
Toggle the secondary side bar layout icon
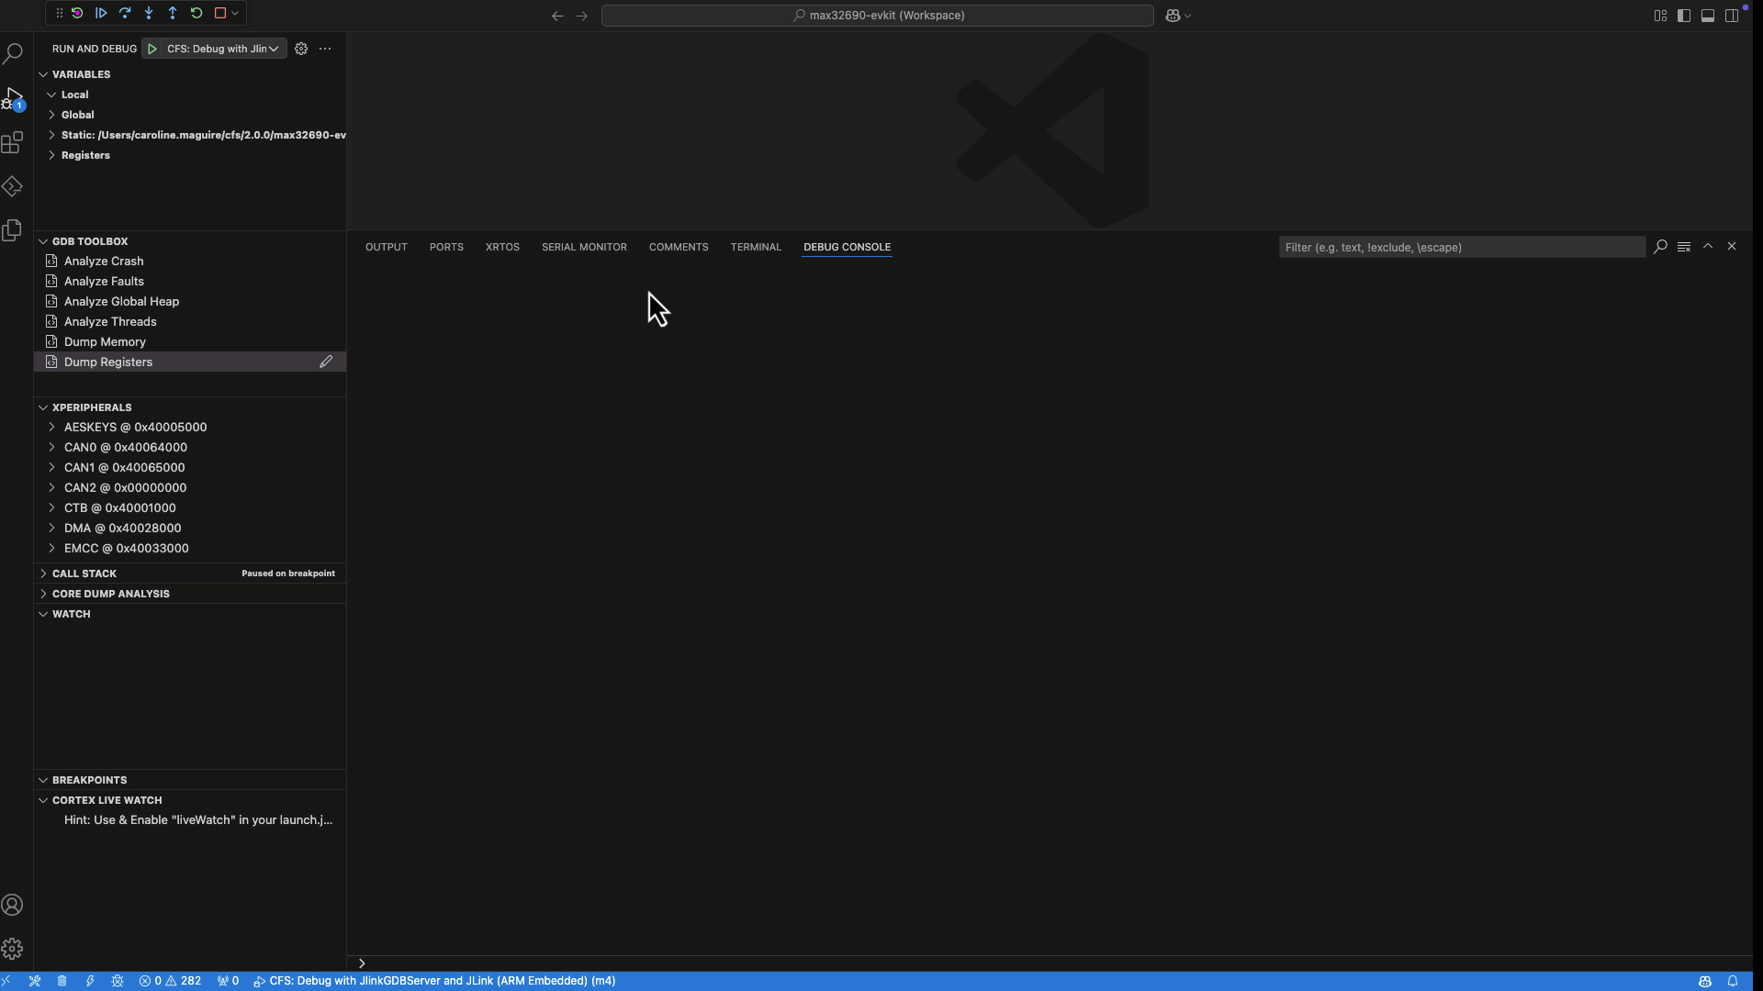[x=1732, y=16]
